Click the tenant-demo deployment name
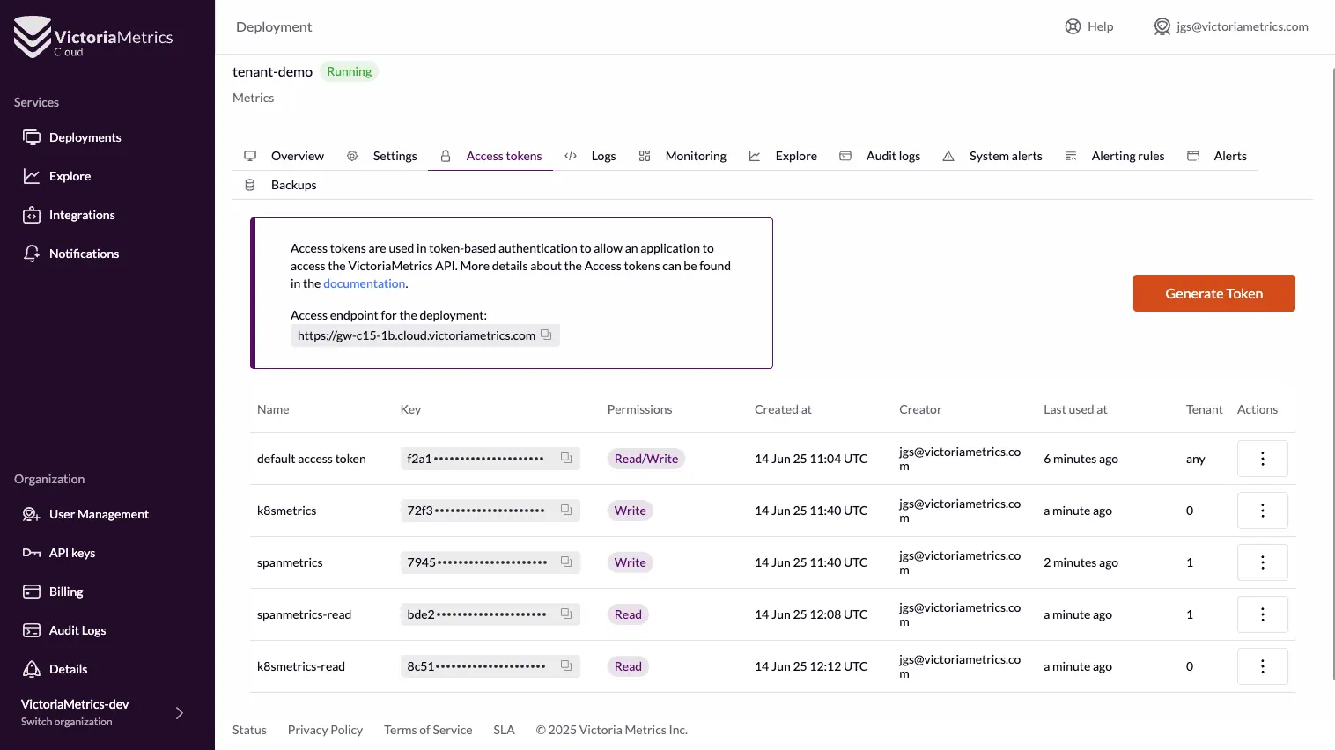 click(x=272, y=71)
